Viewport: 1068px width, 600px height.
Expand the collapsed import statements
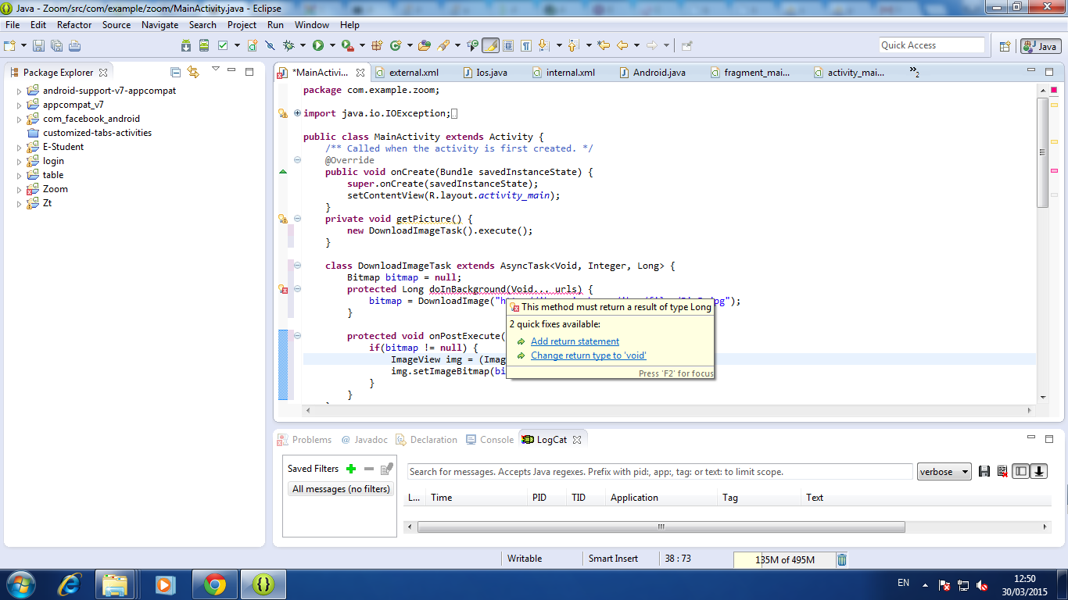297,113
